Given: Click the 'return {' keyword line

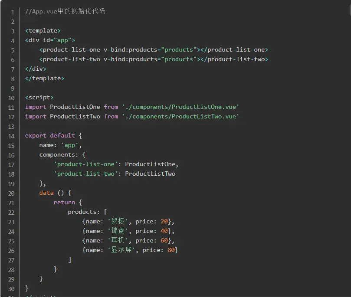Looking at the screenshot, I should tap(68, 203).
